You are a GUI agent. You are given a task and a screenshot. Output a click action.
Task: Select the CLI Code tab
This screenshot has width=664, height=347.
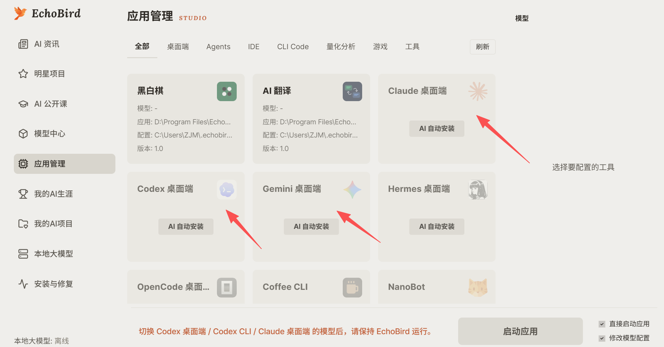point(293,47)
